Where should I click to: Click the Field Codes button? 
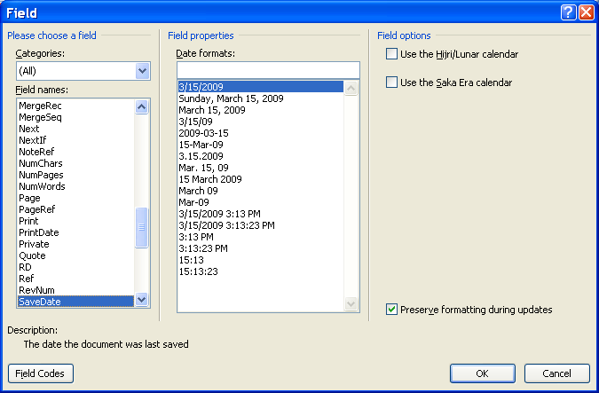point(40,373)
